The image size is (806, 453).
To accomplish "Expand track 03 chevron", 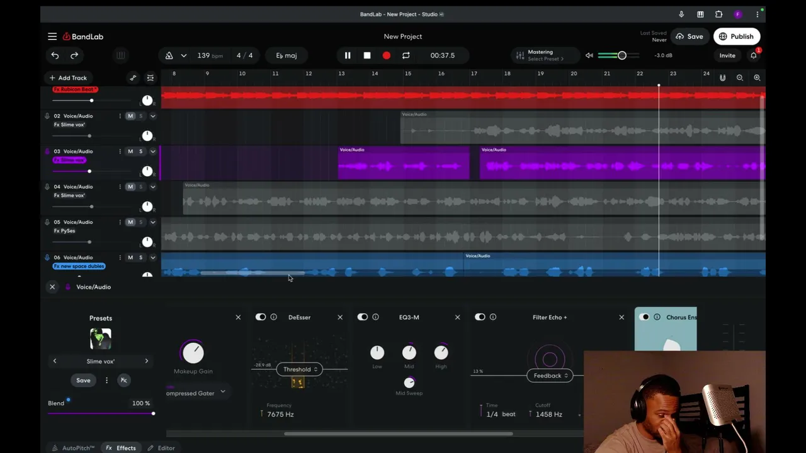I will (152, 151).
